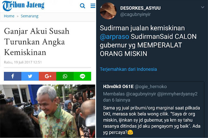Viewport: 208px width, 138px height.
Task: Click the @arpraso mention
Action: (x=114, y=37)
